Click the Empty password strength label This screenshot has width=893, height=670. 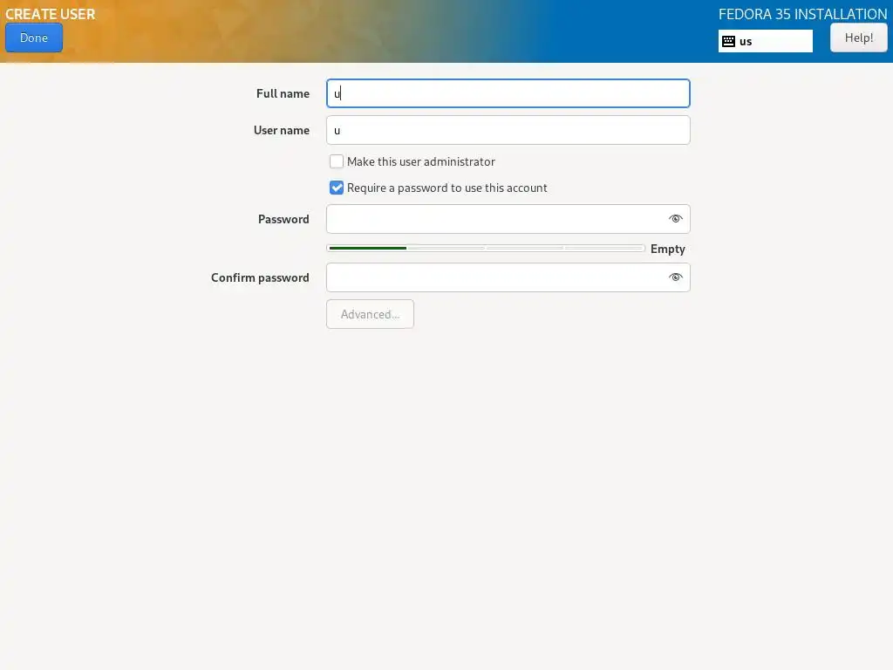667,249
